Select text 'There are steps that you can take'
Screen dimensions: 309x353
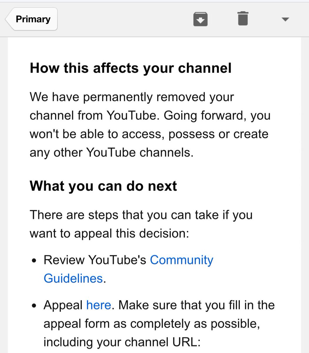click(124, 215)
